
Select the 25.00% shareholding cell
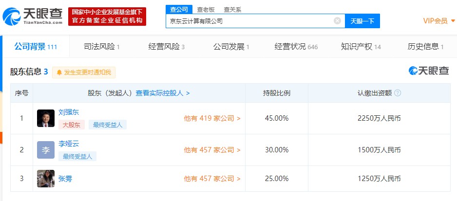277,179
